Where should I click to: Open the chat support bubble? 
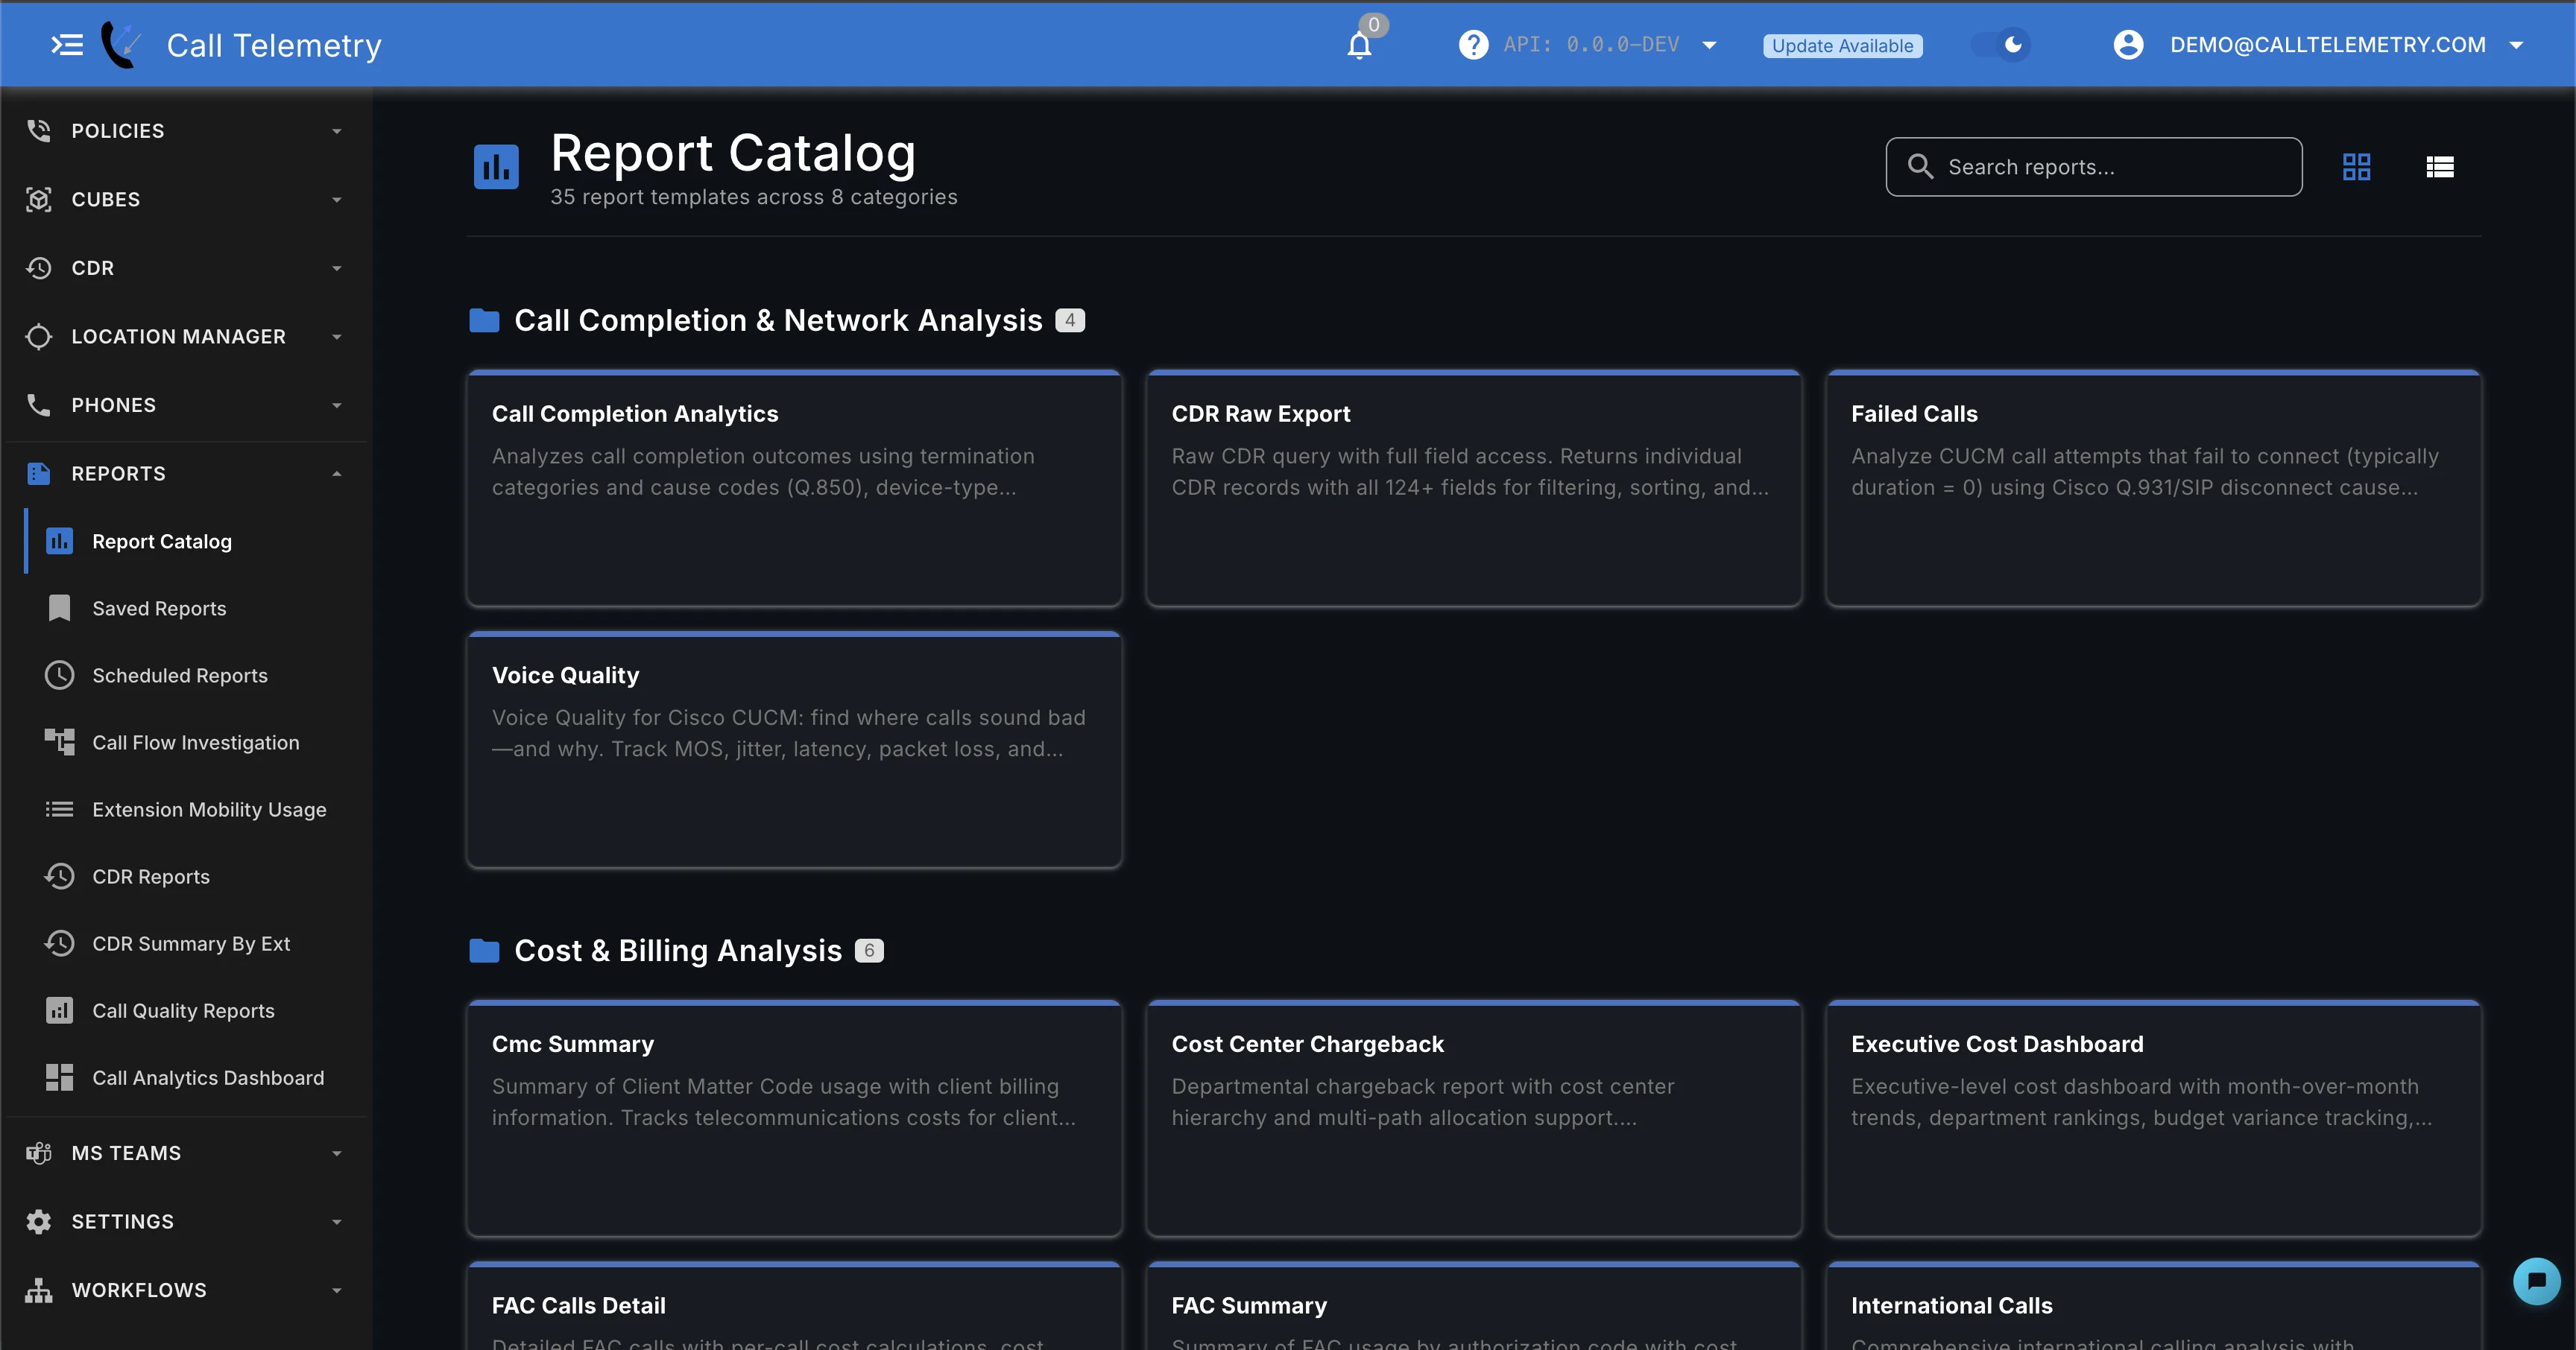click(x=2536, y=1280)
